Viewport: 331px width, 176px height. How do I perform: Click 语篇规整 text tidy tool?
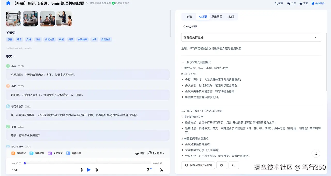pos(37,153)
